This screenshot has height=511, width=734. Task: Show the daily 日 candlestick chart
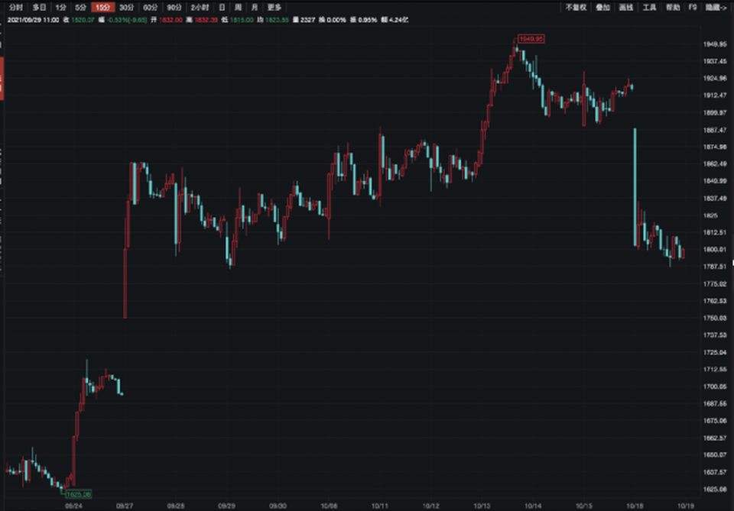coord(222,8)
